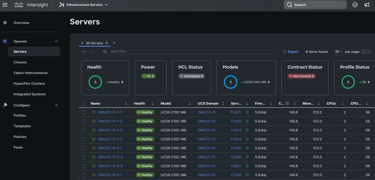
Task: Open Integrated Systems in sidebar
Action: pyautogui.click(x=30, y=94)
